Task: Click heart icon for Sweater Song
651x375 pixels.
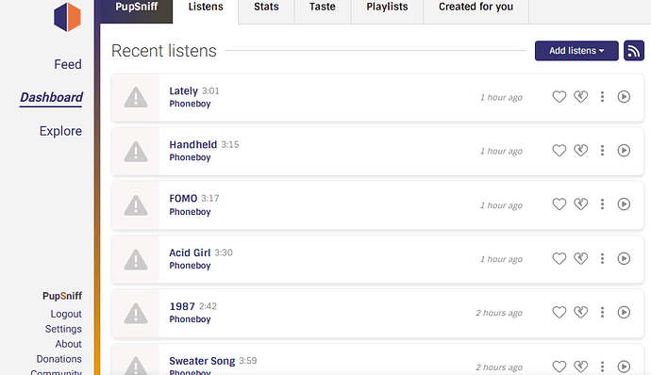Action: (559, 367)
